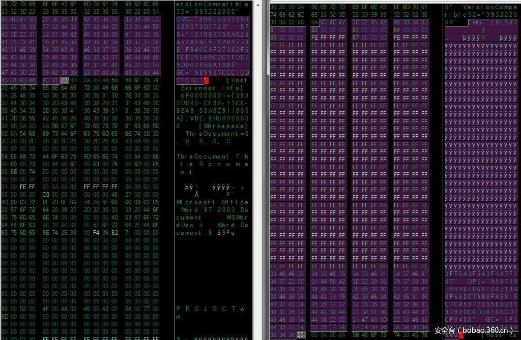The image size is (521, 340).
Task: Click 'ersionCompatible' at top of left ASCII column
Action: click(x=212, y=4)
